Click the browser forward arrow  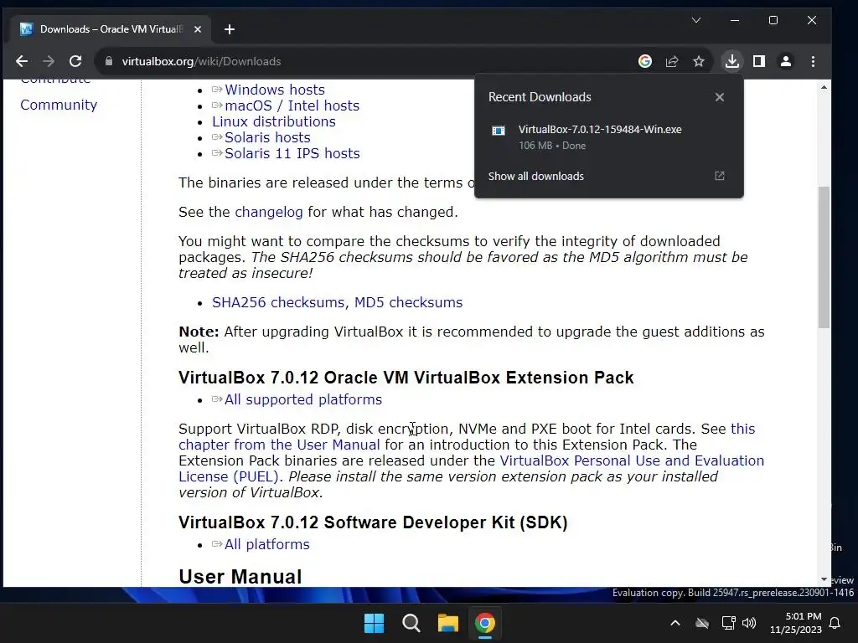[x=49, y=61]
